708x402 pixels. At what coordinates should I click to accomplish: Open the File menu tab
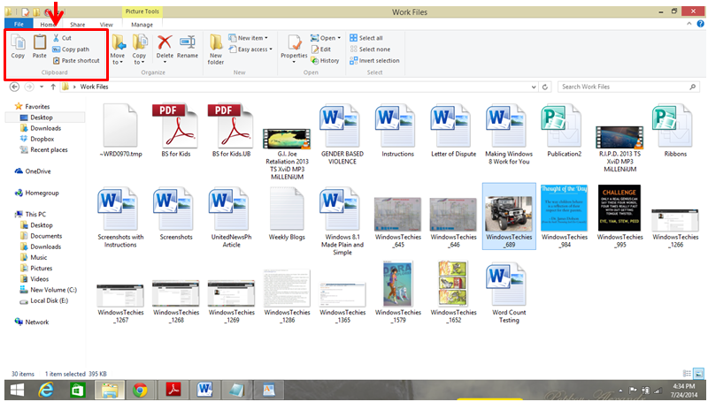tap(19, 25)
